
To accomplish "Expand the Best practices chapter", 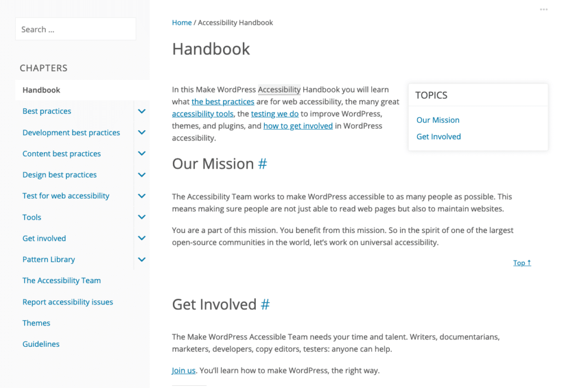I will 141,111.
